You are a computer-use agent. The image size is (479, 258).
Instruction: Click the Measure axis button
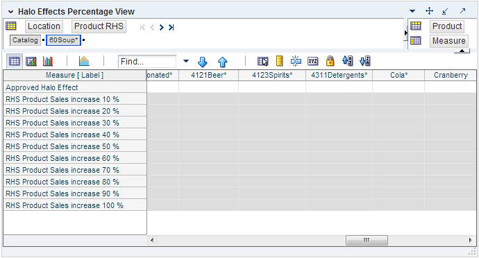tap(448, 41)
